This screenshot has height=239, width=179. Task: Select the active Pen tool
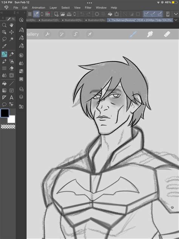4,54
